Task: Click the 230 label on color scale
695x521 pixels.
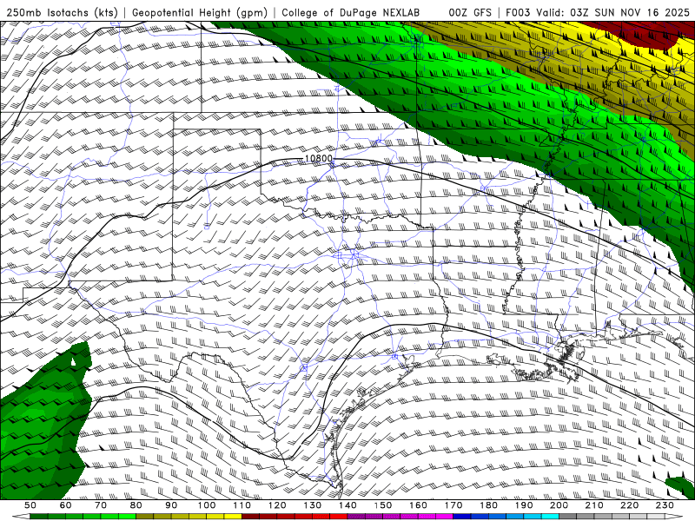Action: pos(665,505)
